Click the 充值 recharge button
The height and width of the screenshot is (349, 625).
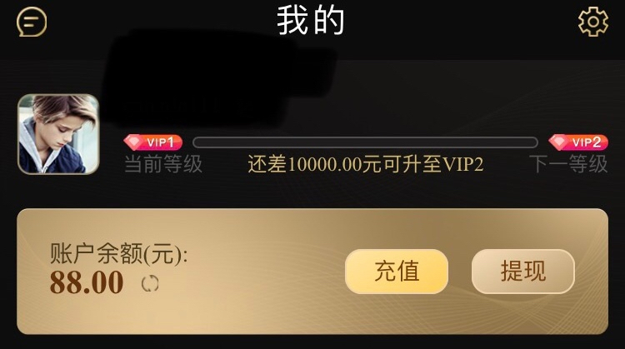[397, 272]
